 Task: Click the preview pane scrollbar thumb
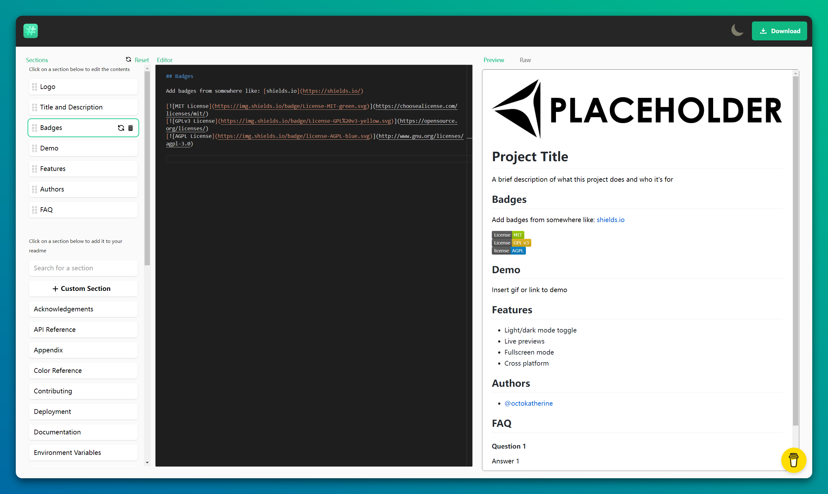click(795, 251)
